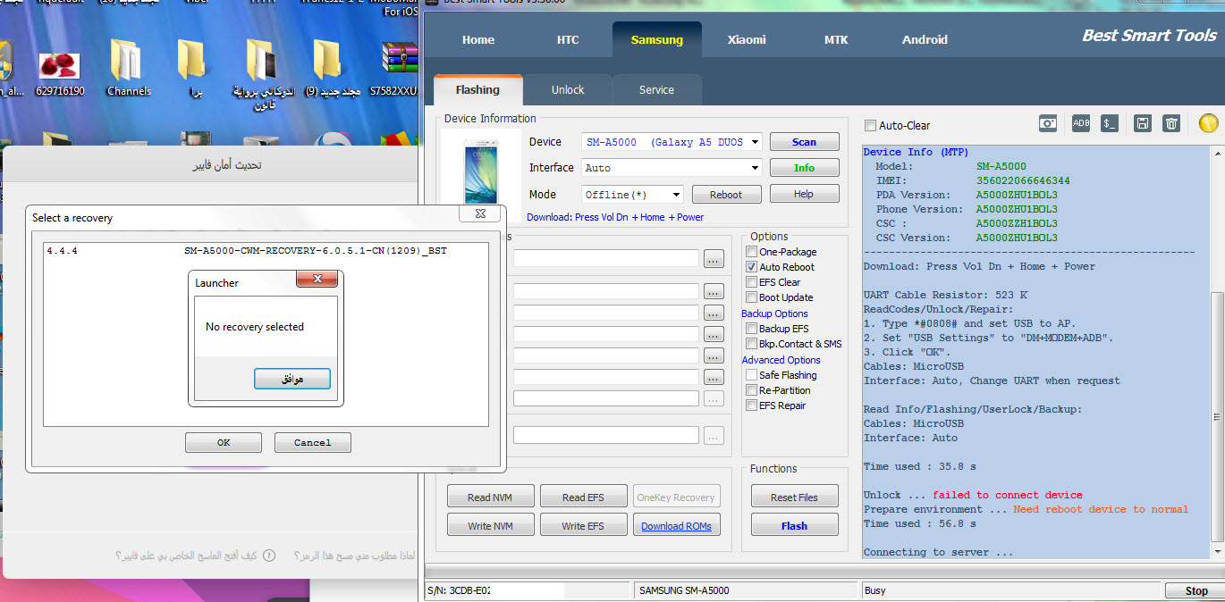Take a screenshot with the camera icon
This screenshot has height=602, width=1225.
[x=1048, y=124]
